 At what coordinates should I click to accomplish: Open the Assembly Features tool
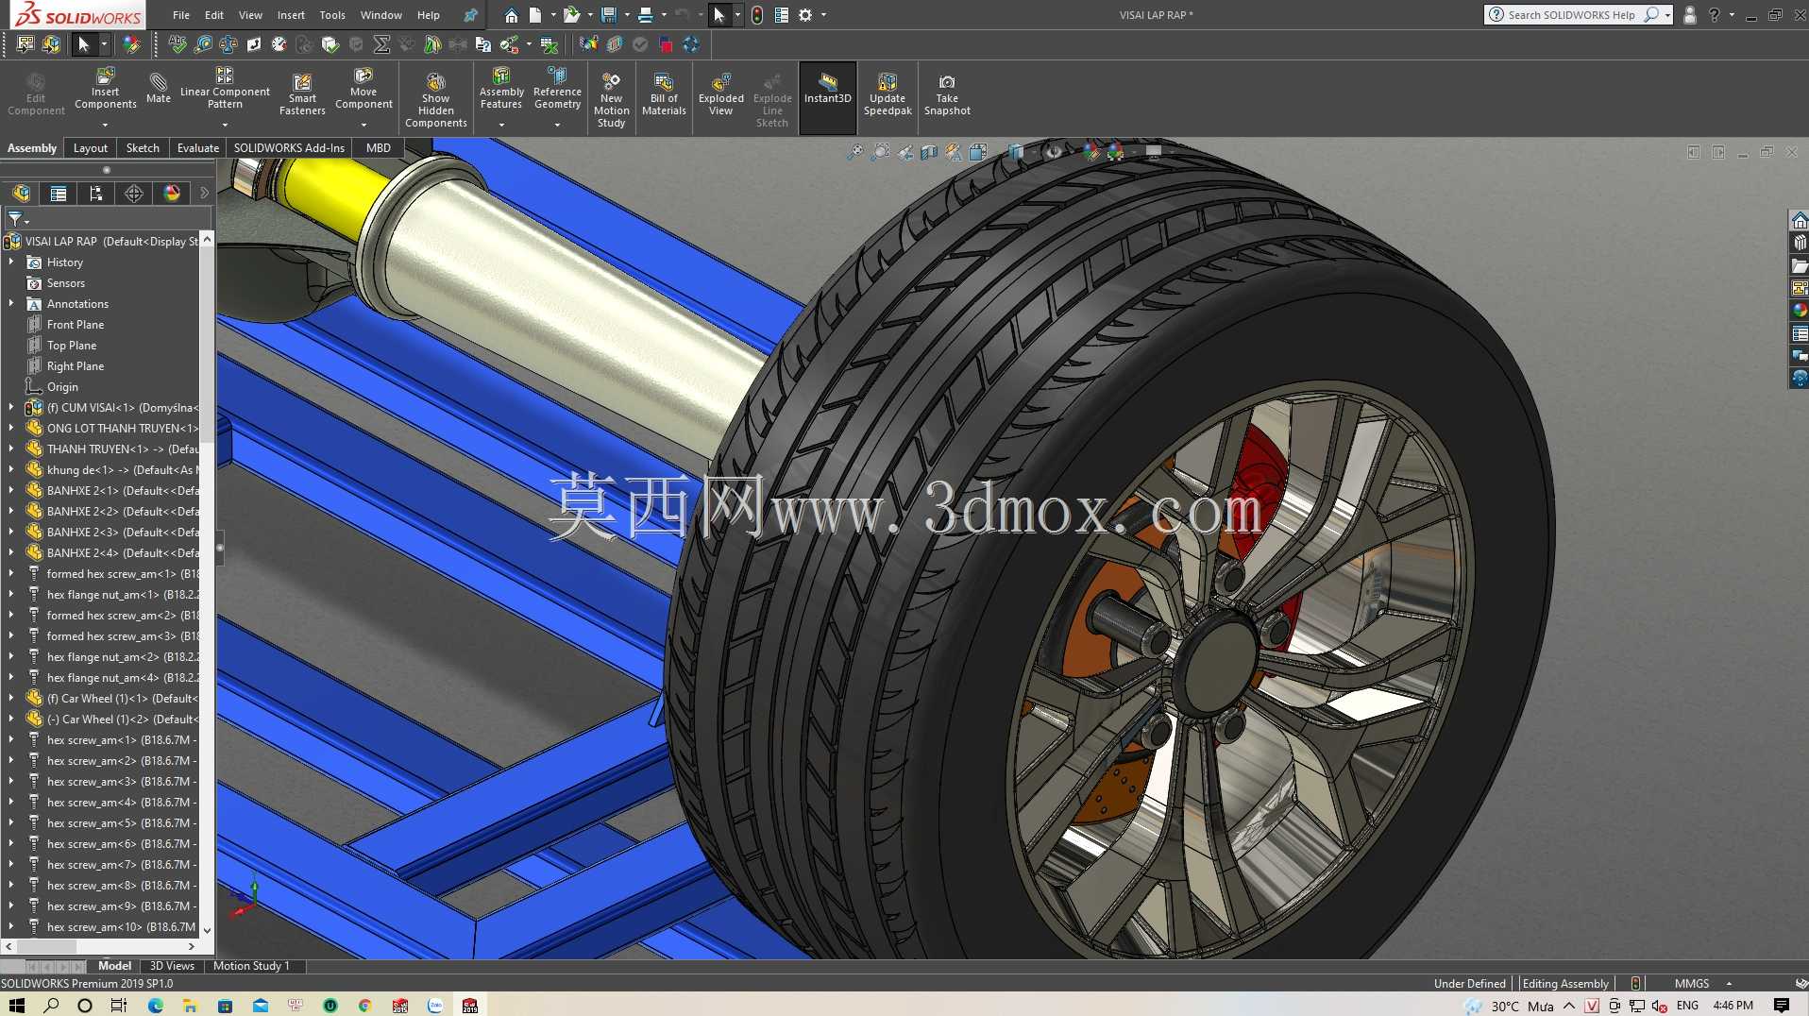click(x=501, y=89)
